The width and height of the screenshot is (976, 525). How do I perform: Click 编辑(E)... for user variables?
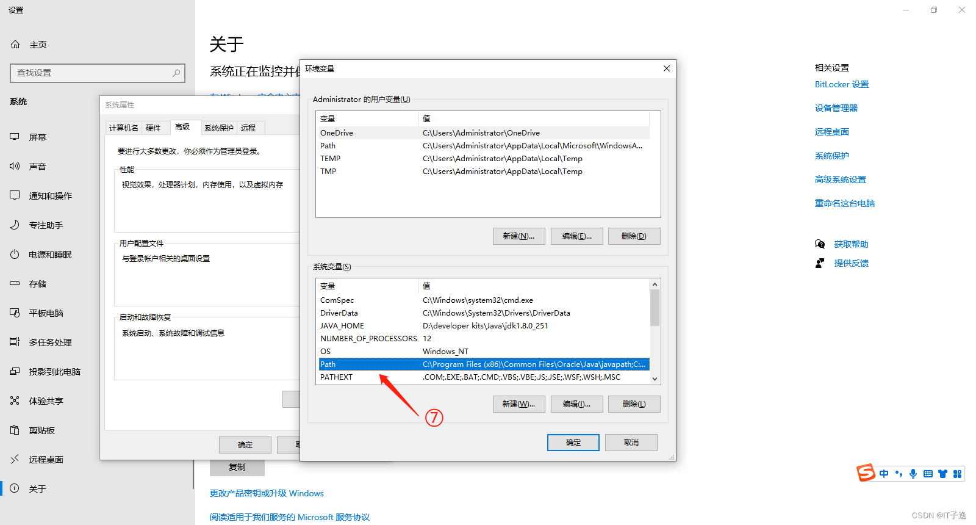[x=577, y=236]
